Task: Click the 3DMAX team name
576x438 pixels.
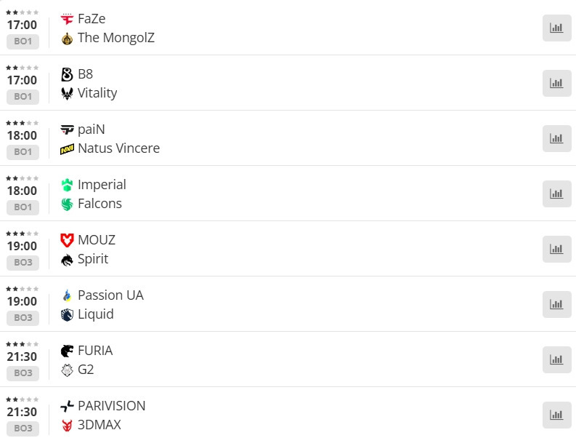Action: point(100,425)
